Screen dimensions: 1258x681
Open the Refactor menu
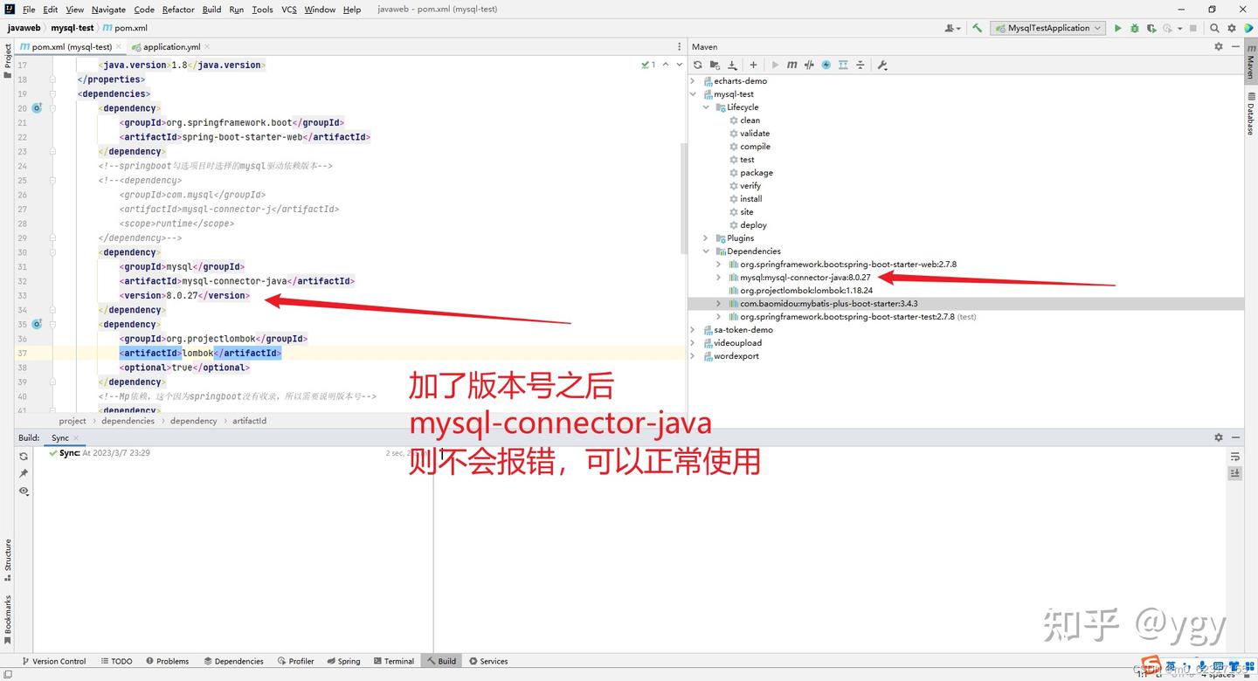pyautogui.click(x=177, y=9)
